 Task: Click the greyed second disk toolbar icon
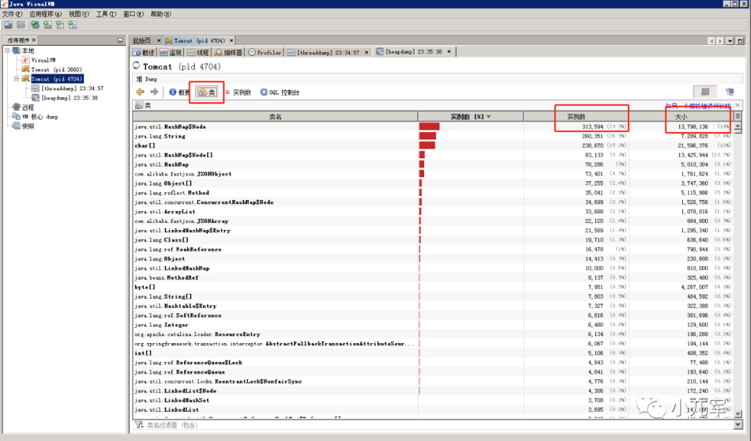coord(21,24)
